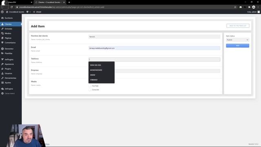Click the Comentarios speech bubble icon
This screenshot has width=261, height=147.
pyautogui.click(x=2, y=42)
